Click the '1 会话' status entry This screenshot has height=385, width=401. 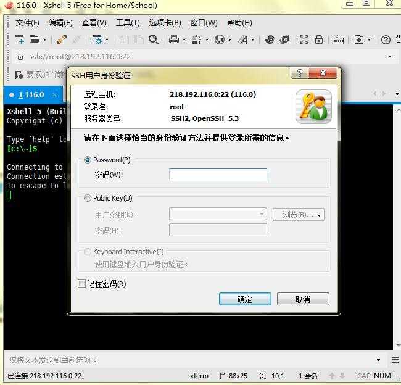click(x=308, y=376)
